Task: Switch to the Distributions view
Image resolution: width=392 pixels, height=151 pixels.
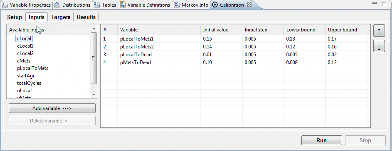Action: click(x=72, y=5)
